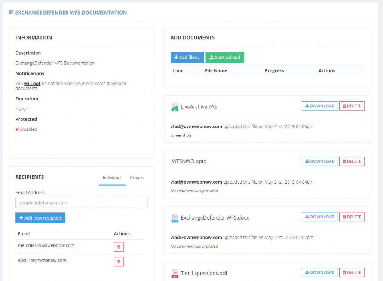Delete the WFSNWO.pptx file
383x281 pixels.
pyautogui.click(x=352, y=161)
